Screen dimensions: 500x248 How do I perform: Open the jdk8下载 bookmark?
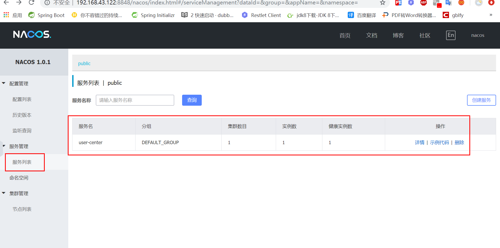click(313, 15)
